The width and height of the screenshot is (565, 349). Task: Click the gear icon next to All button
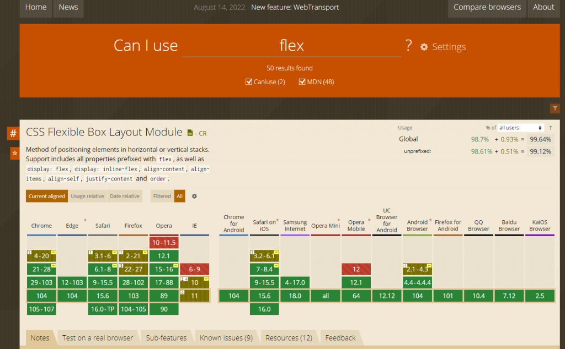coord(194,196)
